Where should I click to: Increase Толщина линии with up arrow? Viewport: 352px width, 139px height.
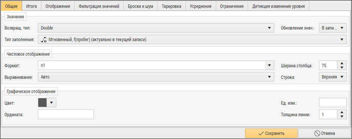click(342, 112)
